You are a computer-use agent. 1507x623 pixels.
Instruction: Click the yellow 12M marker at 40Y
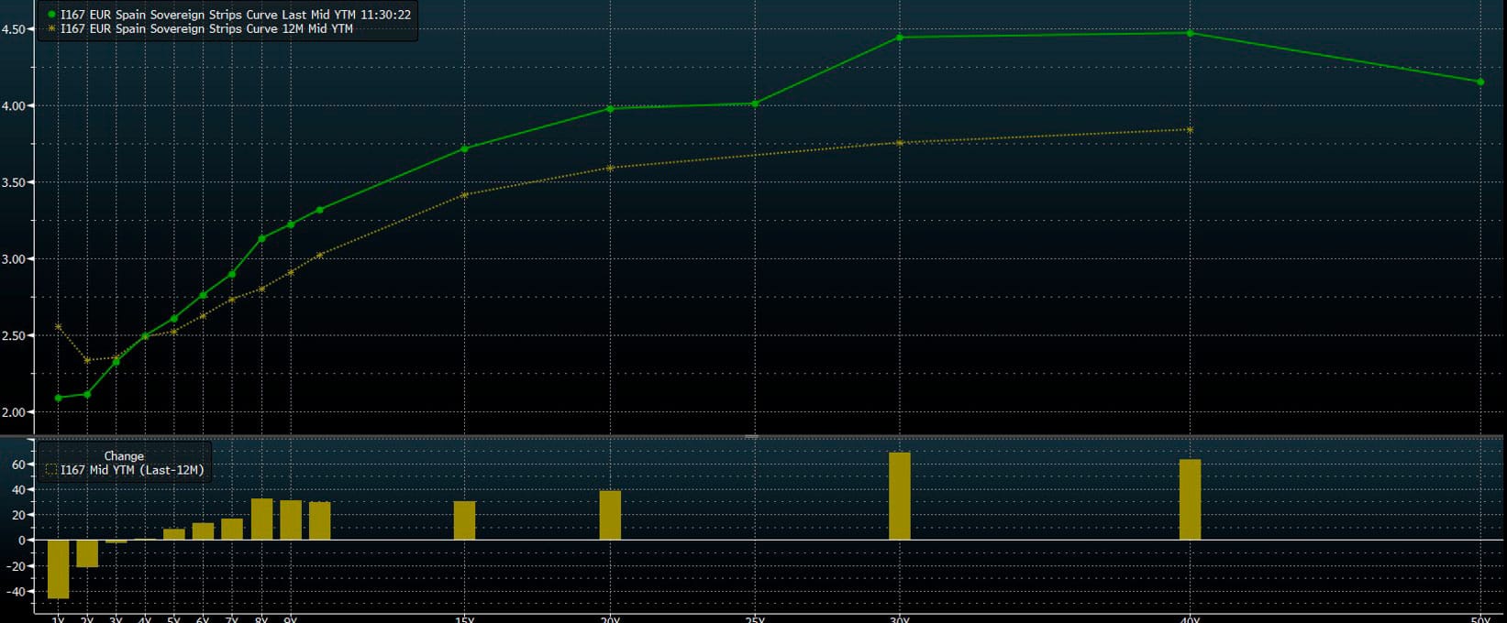click(1190, 130)
